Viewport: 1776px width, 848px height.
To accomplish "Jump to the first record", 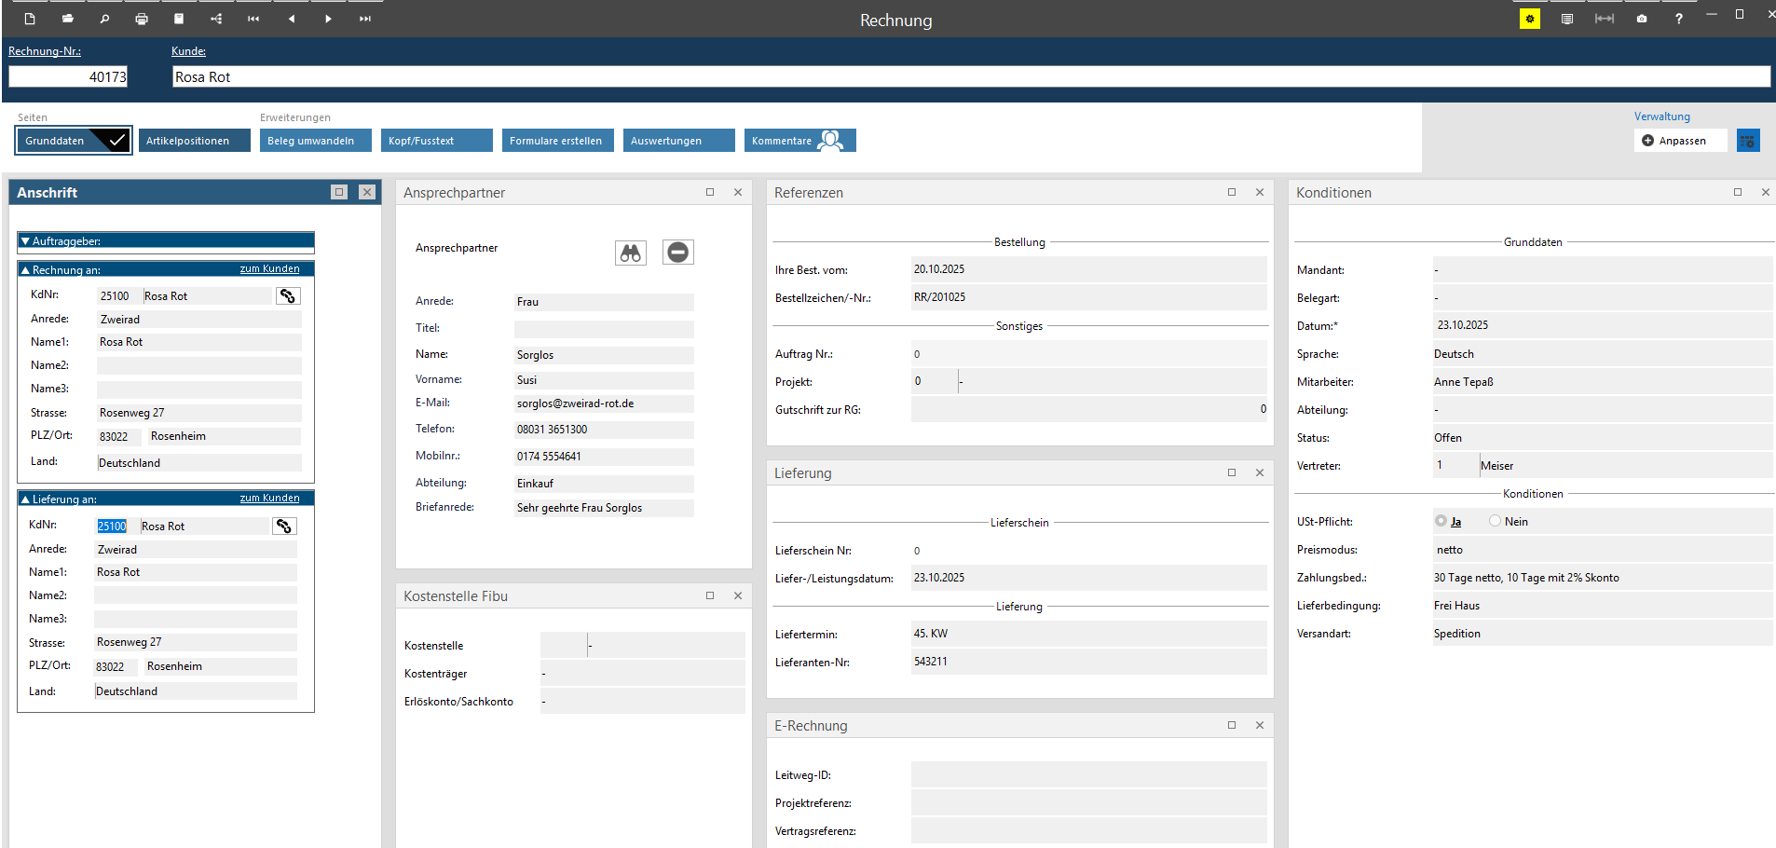I will click(x=253, y=19).
